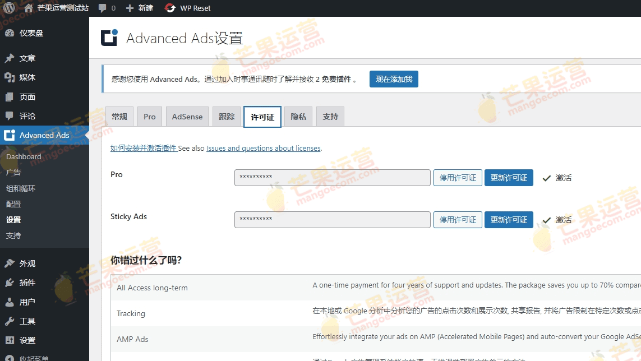Click the Sticky Ads license label
The image size is (641, 361).
click(x=129, y=217)
